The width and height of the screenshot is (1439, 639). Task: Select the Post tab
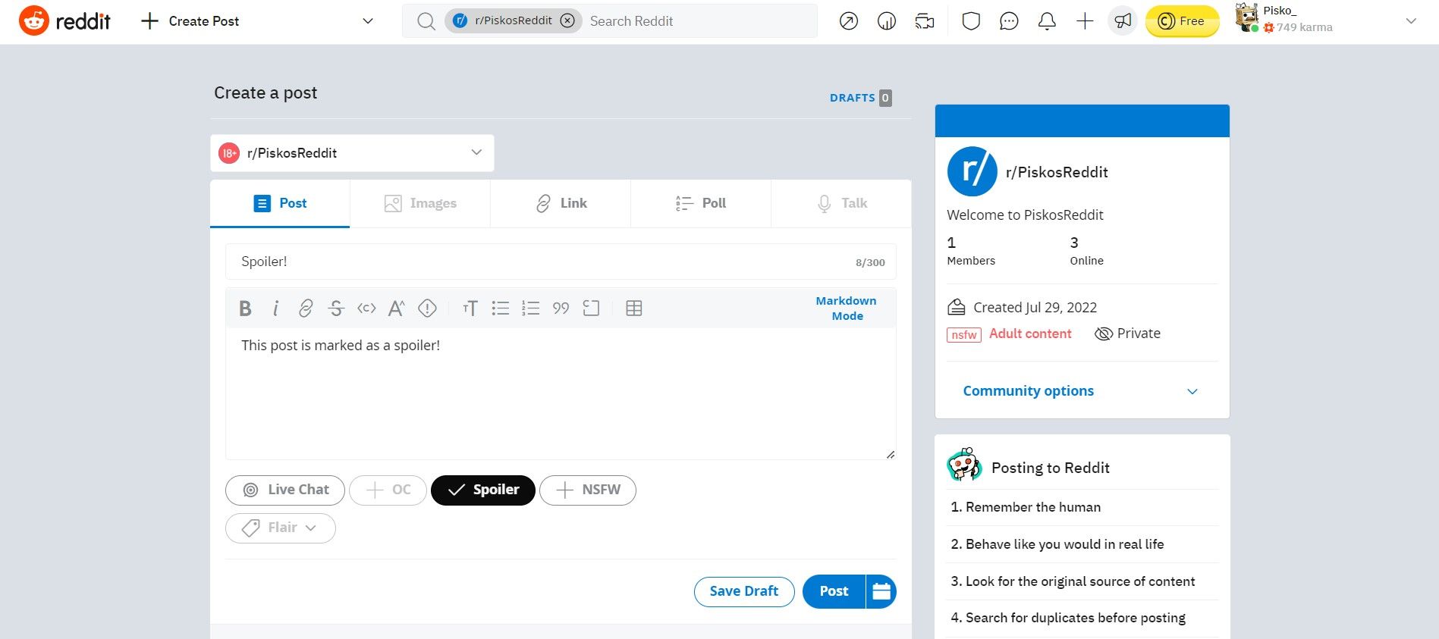280,203
